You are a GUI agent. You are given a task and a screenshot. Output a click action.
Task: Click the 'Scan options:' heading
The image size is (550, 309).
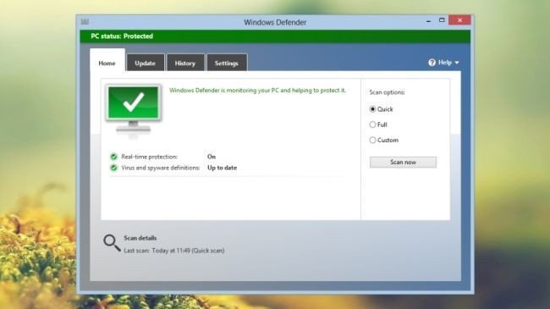387,92
